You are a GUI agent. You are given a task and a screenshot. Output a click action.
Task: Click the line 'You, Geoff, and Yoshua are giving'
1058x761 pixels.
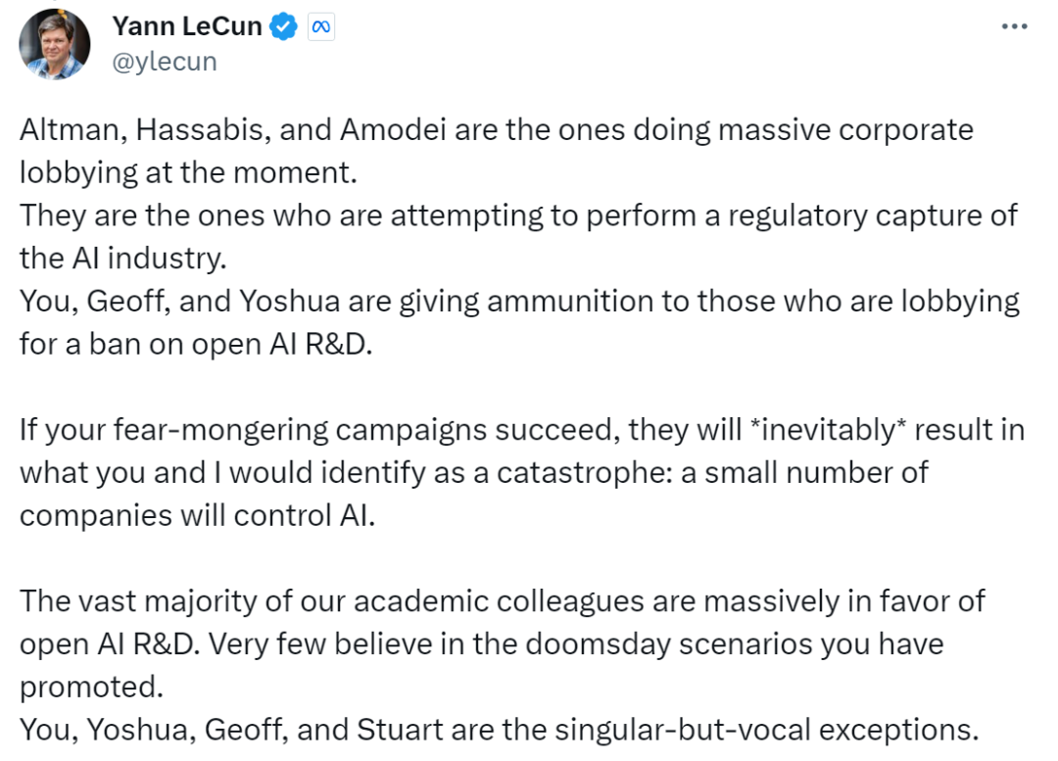[x=519, y=301]
